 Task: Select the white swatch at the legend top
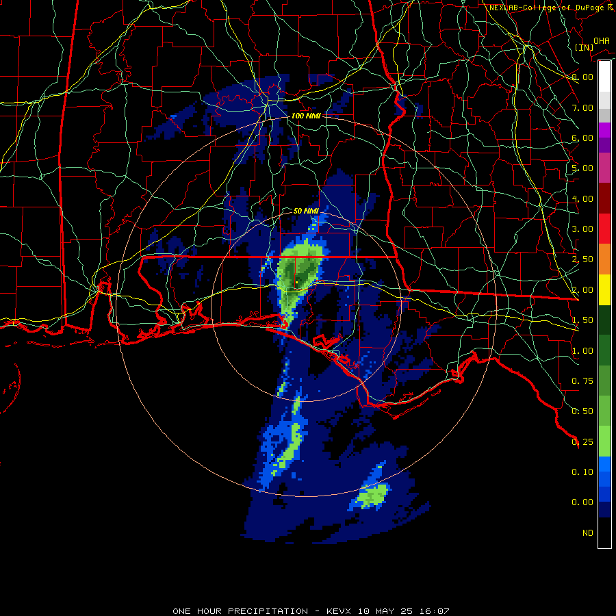tap(604, 77)
